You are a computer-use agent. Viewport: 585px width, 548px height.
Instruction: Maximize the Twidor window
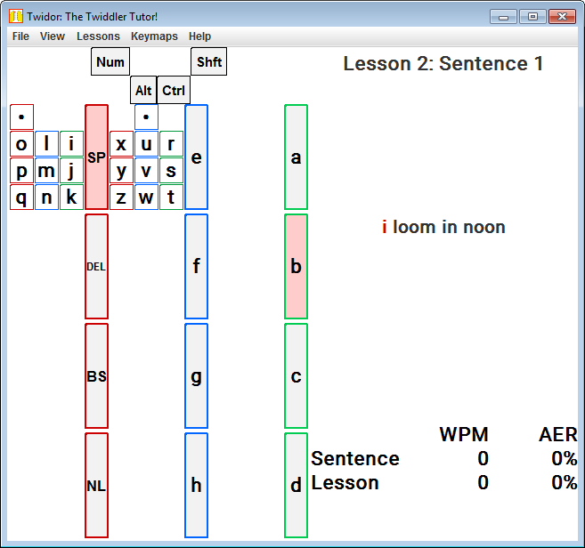pos(532,17)
